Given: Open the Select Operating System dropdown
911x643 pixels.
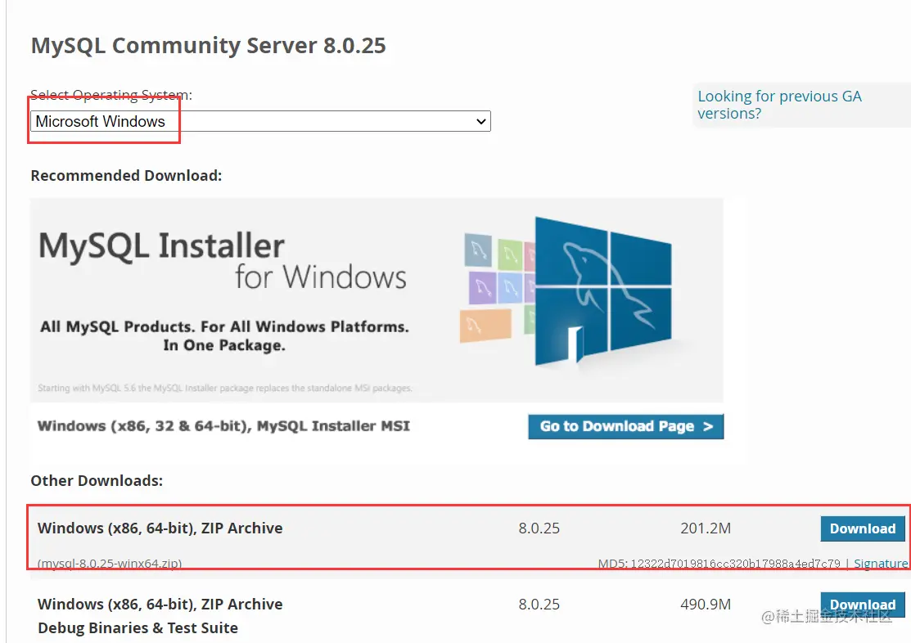Looking at the screenshot, I should click(x=260, y=121).
